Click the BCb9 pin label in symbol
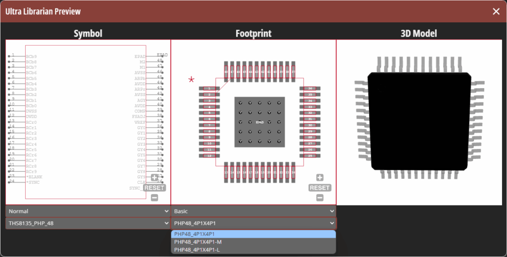 point(31,56)
